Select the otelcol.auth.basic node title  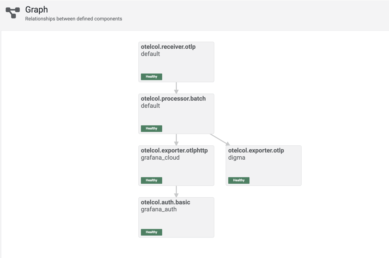pyautogui.click(x=165, y=203)
